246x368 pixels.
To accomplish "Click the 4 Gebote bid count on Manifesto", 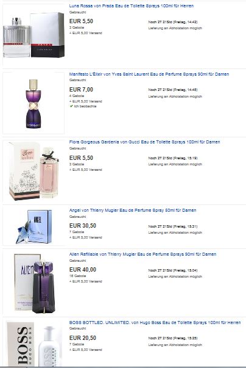I will point(77,96).
